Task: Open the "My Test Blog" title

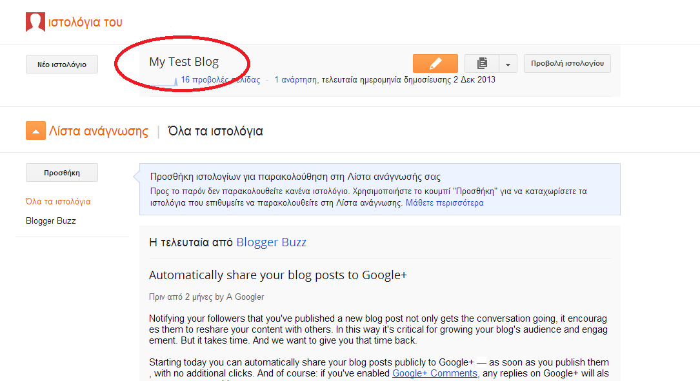Action: point(184,62)
